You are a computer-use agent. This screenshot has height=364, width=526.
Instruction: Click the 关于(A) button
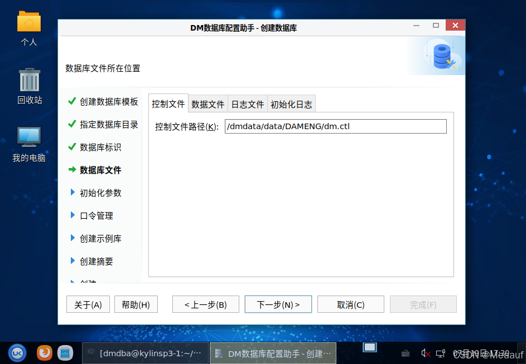click(x=88, y=304)
